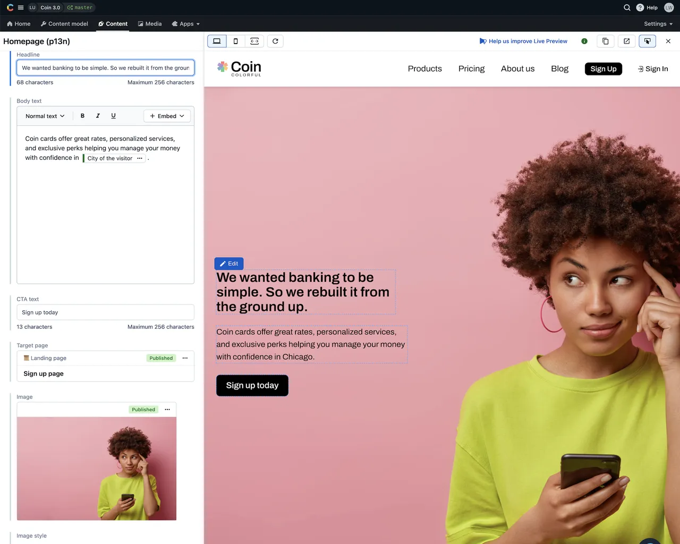Click the Homepage (p13n) entry title
The width and height of the screenshot is (680, 544).
(x=37, y=41)
